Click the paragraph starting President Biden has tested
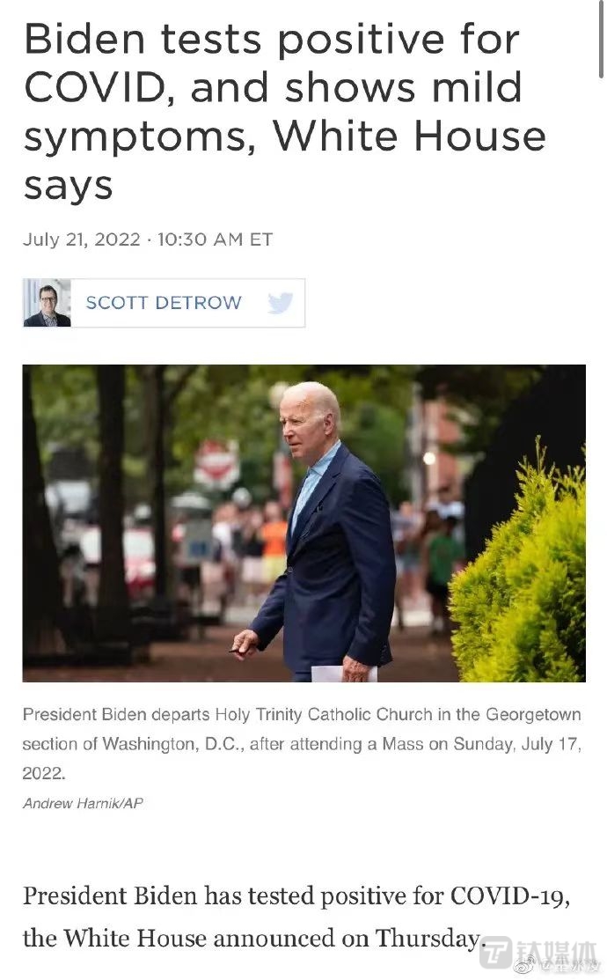 tap(296, 917)
